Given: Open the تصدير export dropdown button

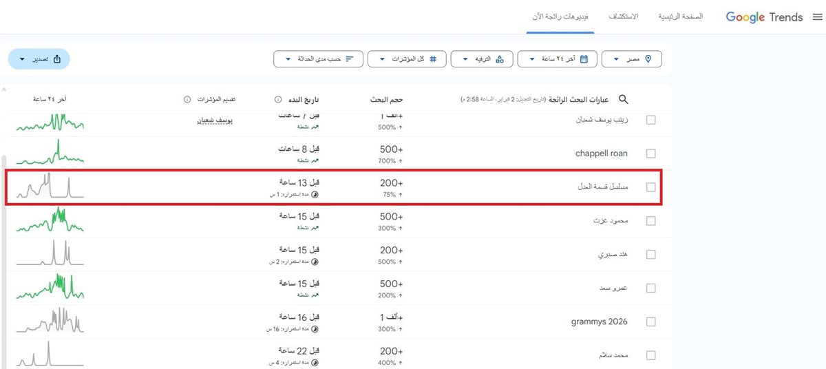Looking at the screenshot, I should tap(39, 59).
